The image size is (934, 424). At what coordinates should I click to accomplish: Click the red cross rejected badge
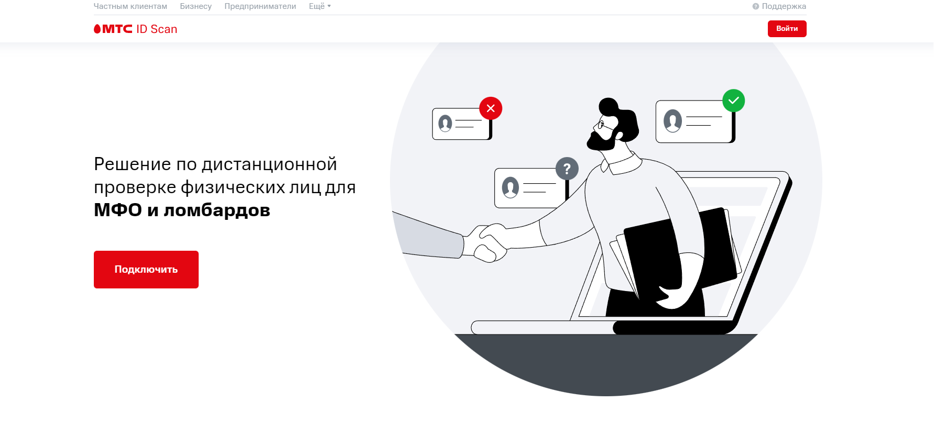[x=491, y=108]
